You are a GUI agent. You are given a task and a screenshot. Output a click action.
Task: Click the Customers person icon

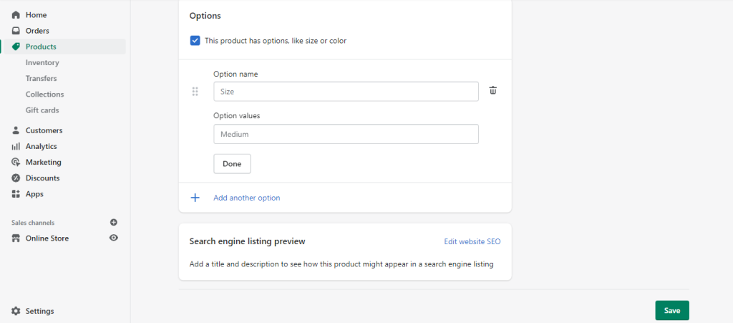point(16,130)
